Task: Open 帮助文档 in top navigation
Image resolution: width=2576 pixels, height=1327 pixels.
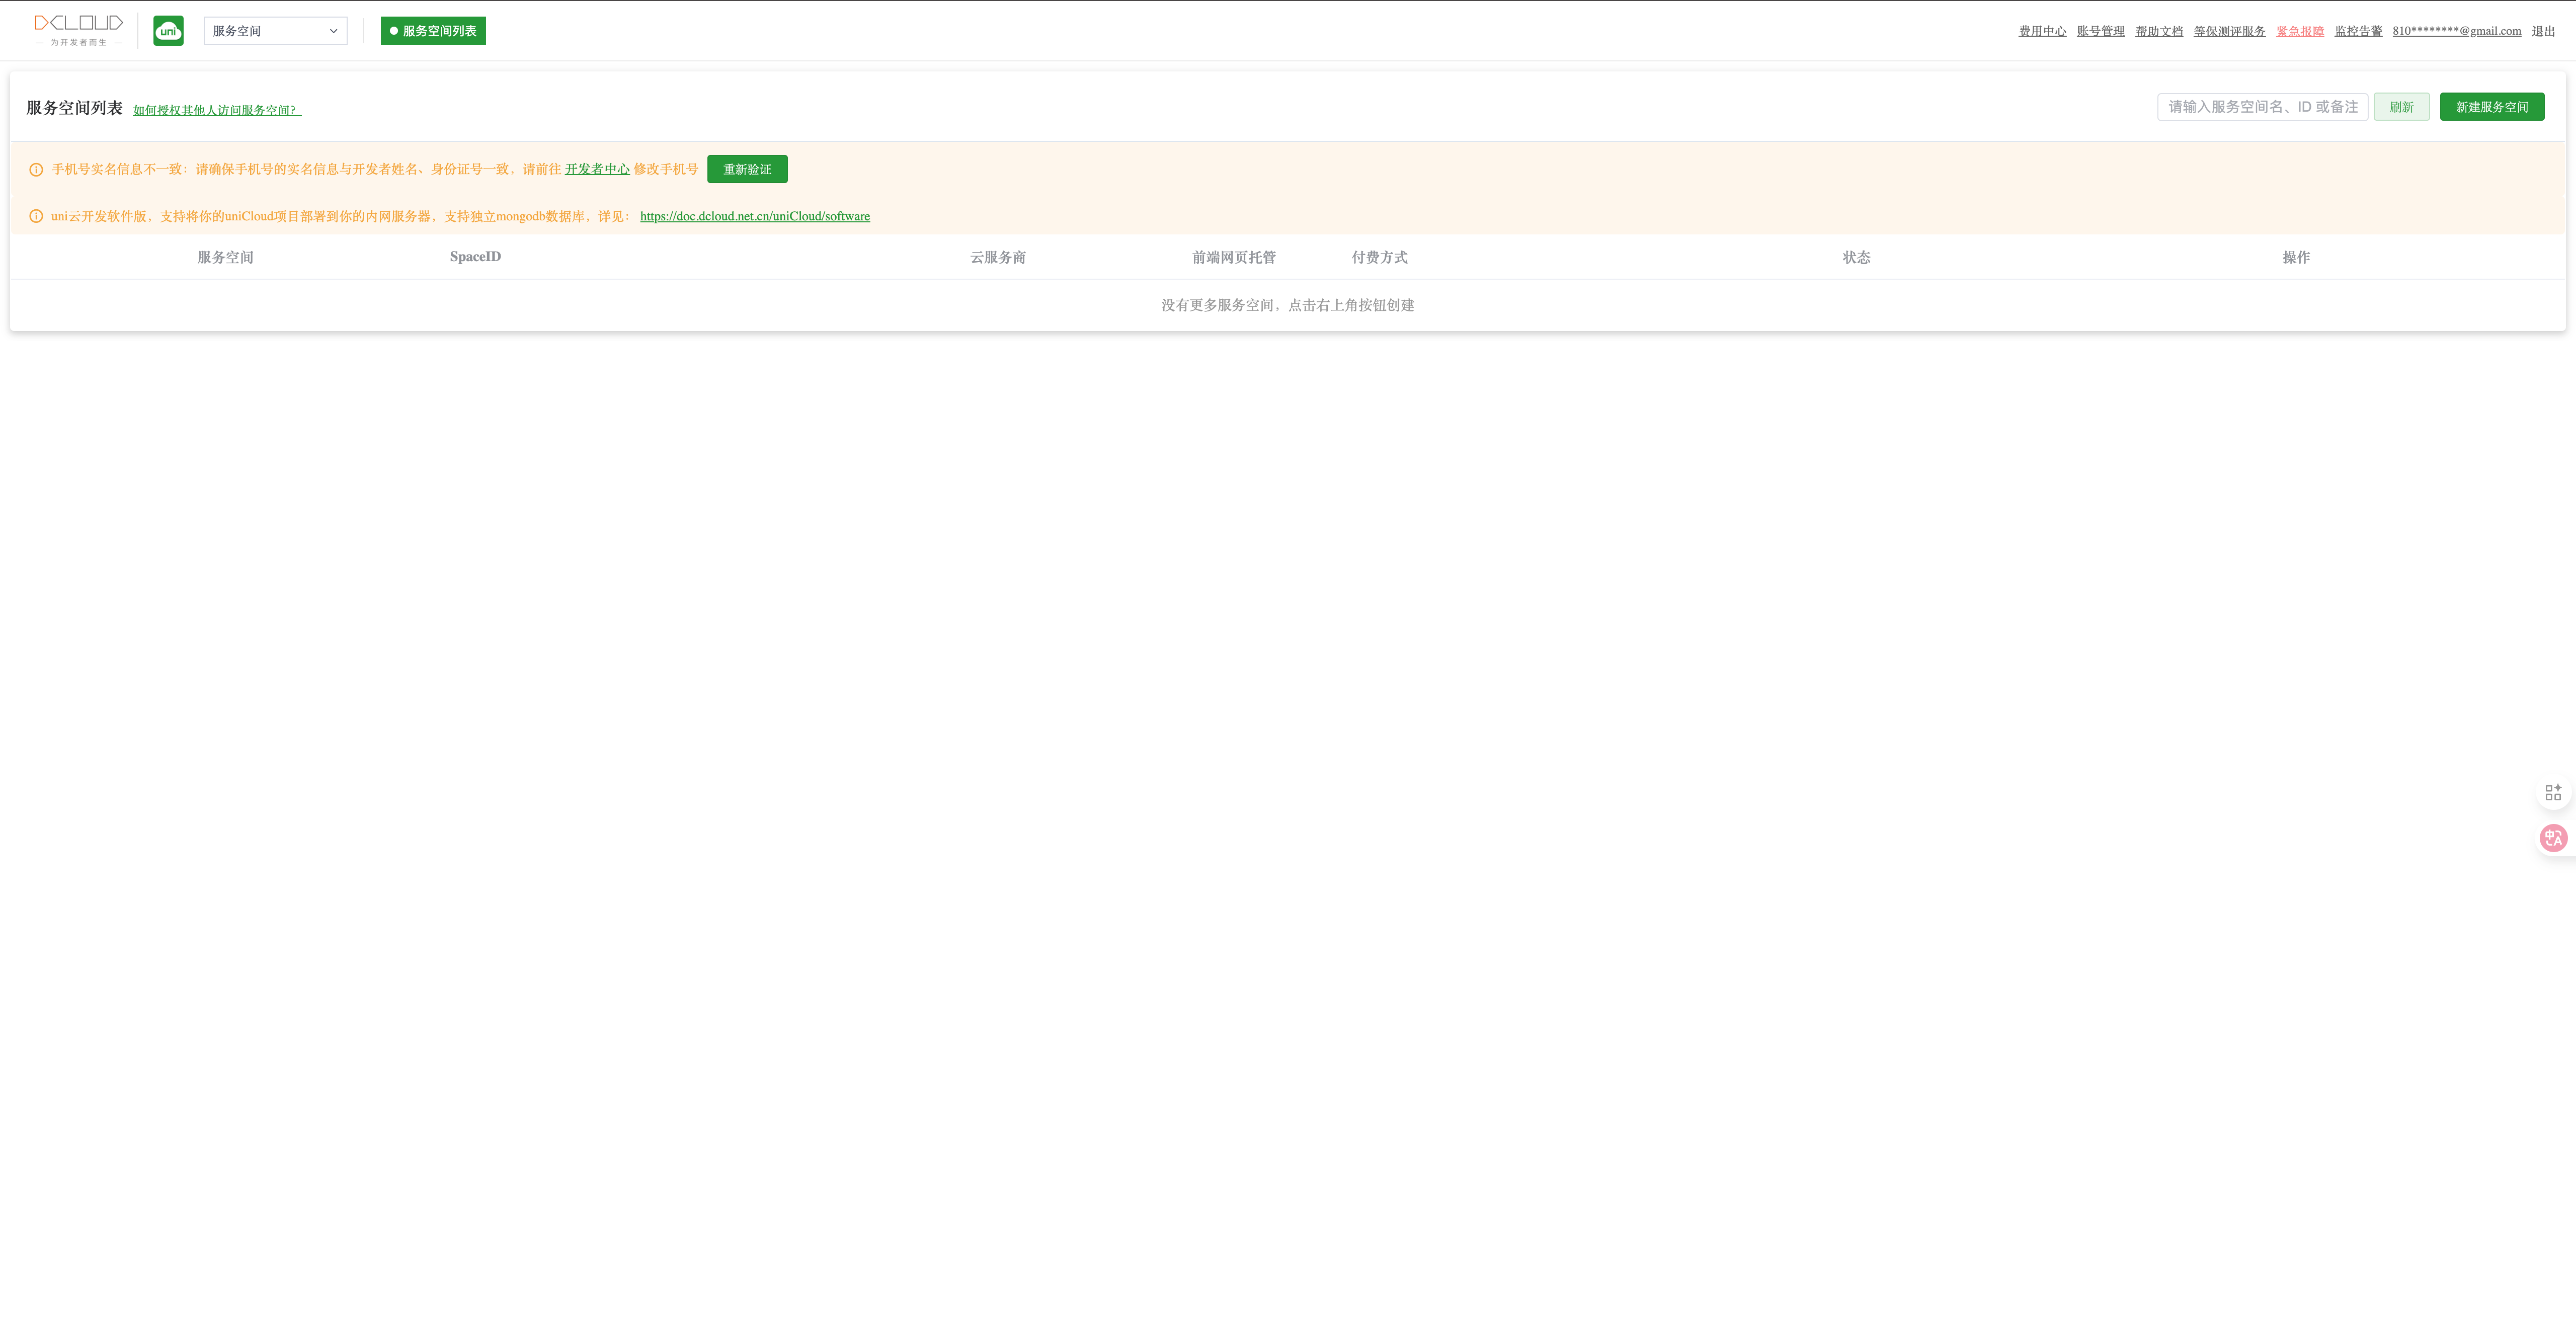Action: point(2159,31)
